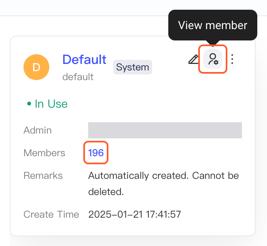The height and width of the screenshot is (246, 267).
Task: Click the Create Time label
Action: point(51,214)
